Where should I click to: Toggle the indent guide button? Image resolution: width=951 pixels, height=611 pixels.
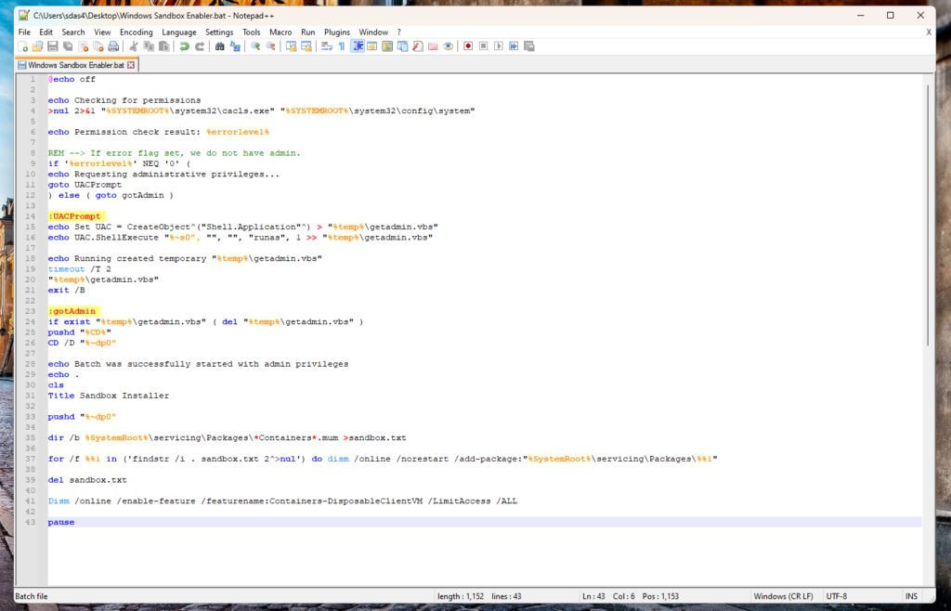(358, 46)
